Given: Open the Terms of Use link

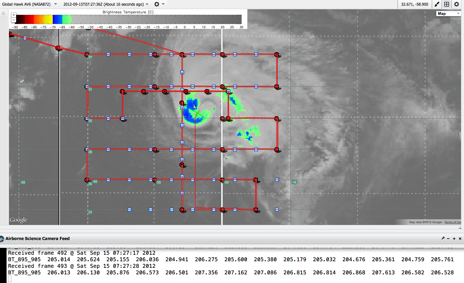Looking at the screenshot, I should click(452, 222).
